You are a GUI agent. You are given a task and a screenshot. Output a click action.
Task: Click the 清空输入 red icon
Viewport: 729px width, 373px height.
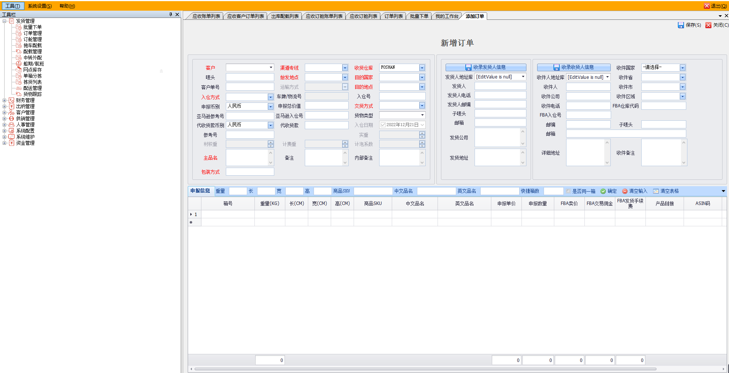point(625,191)
